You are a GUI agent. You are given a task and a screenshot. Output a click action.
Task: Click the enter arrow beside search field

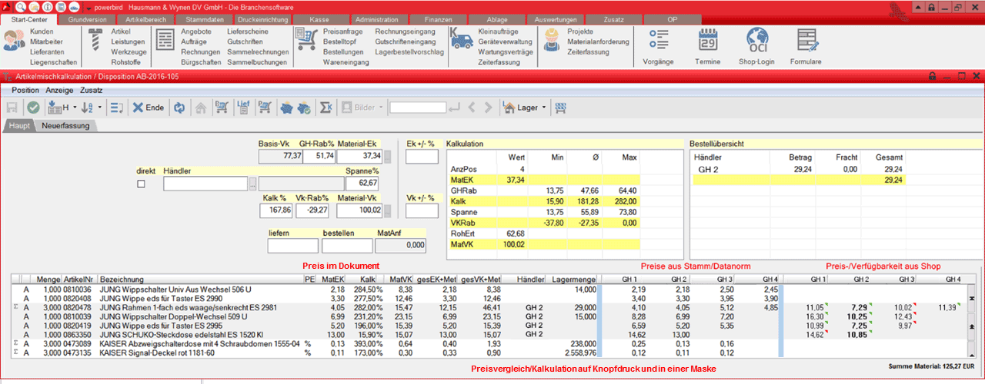(x=456, y=108)
